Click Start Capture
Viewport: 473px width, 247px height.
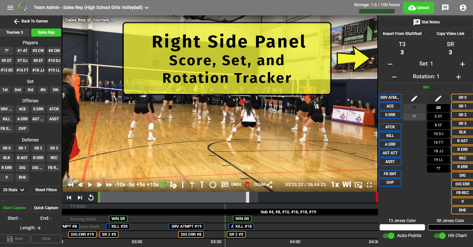coord(15,208)
